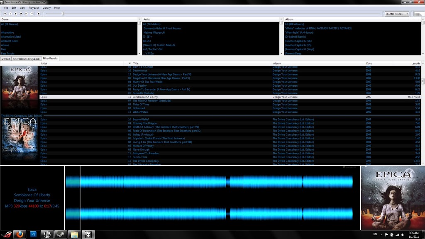Select All (800 Albums) in Album filter

point(294,24)
